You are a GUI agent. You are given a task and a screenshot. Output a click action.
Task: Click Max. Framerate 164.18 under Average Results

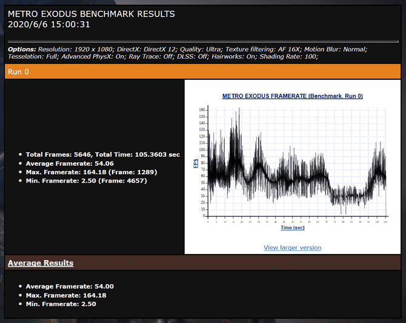click(66, 295)
